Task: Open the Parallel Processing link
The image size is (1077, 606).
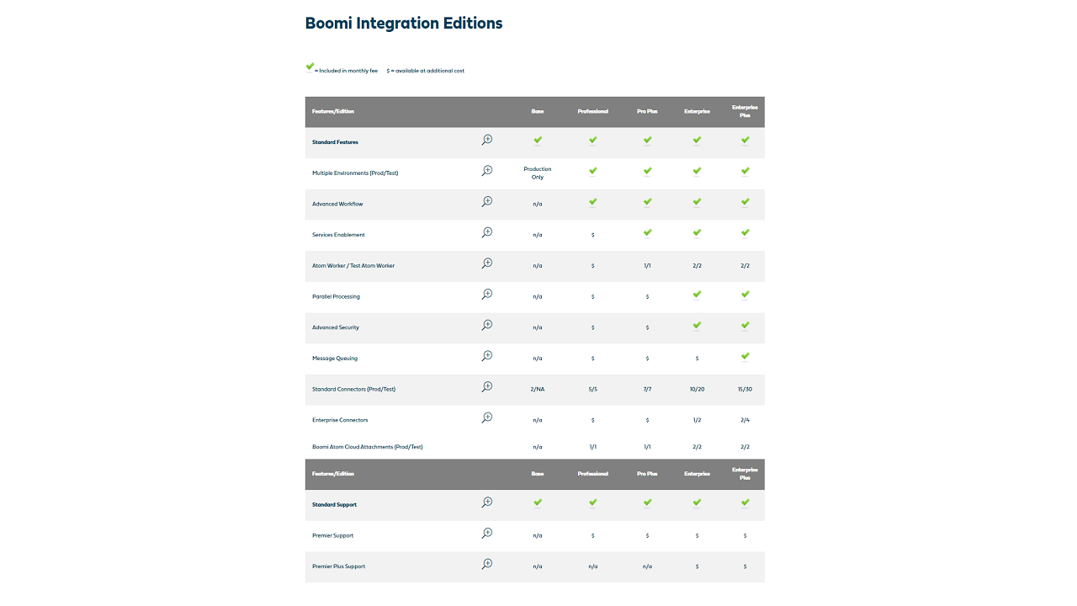Action: tap(336, 297)
